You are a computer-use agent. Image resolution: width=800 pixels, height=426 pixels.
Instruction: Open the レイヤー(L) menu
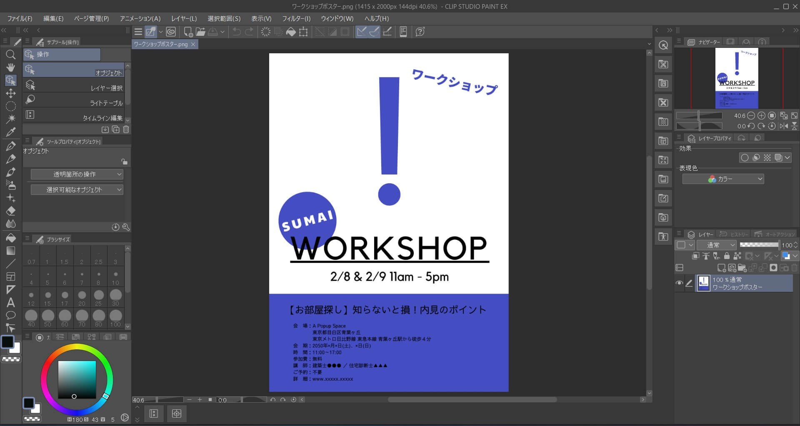184,19
